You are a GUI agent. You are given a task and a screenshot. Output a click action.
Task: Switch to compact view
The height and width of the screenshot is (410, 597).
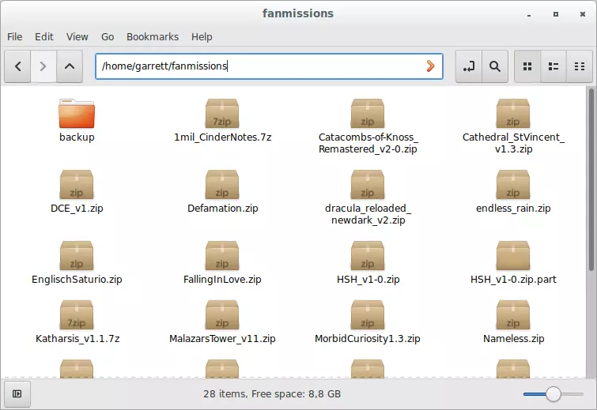coord(580,66)
